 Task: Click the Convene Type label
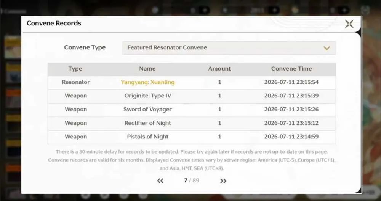[85, 47]
